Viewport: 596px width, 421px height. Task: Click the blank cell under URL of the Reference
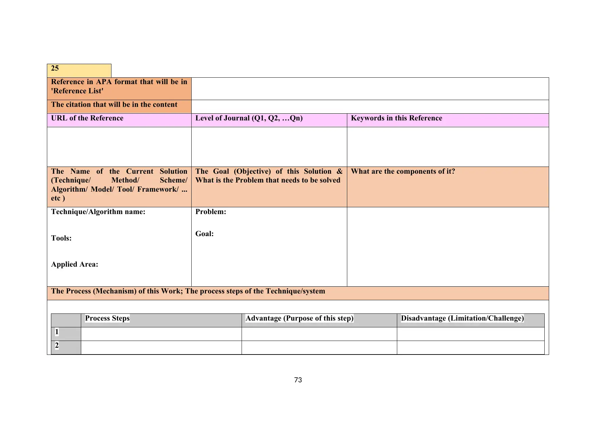pos(119,147)
